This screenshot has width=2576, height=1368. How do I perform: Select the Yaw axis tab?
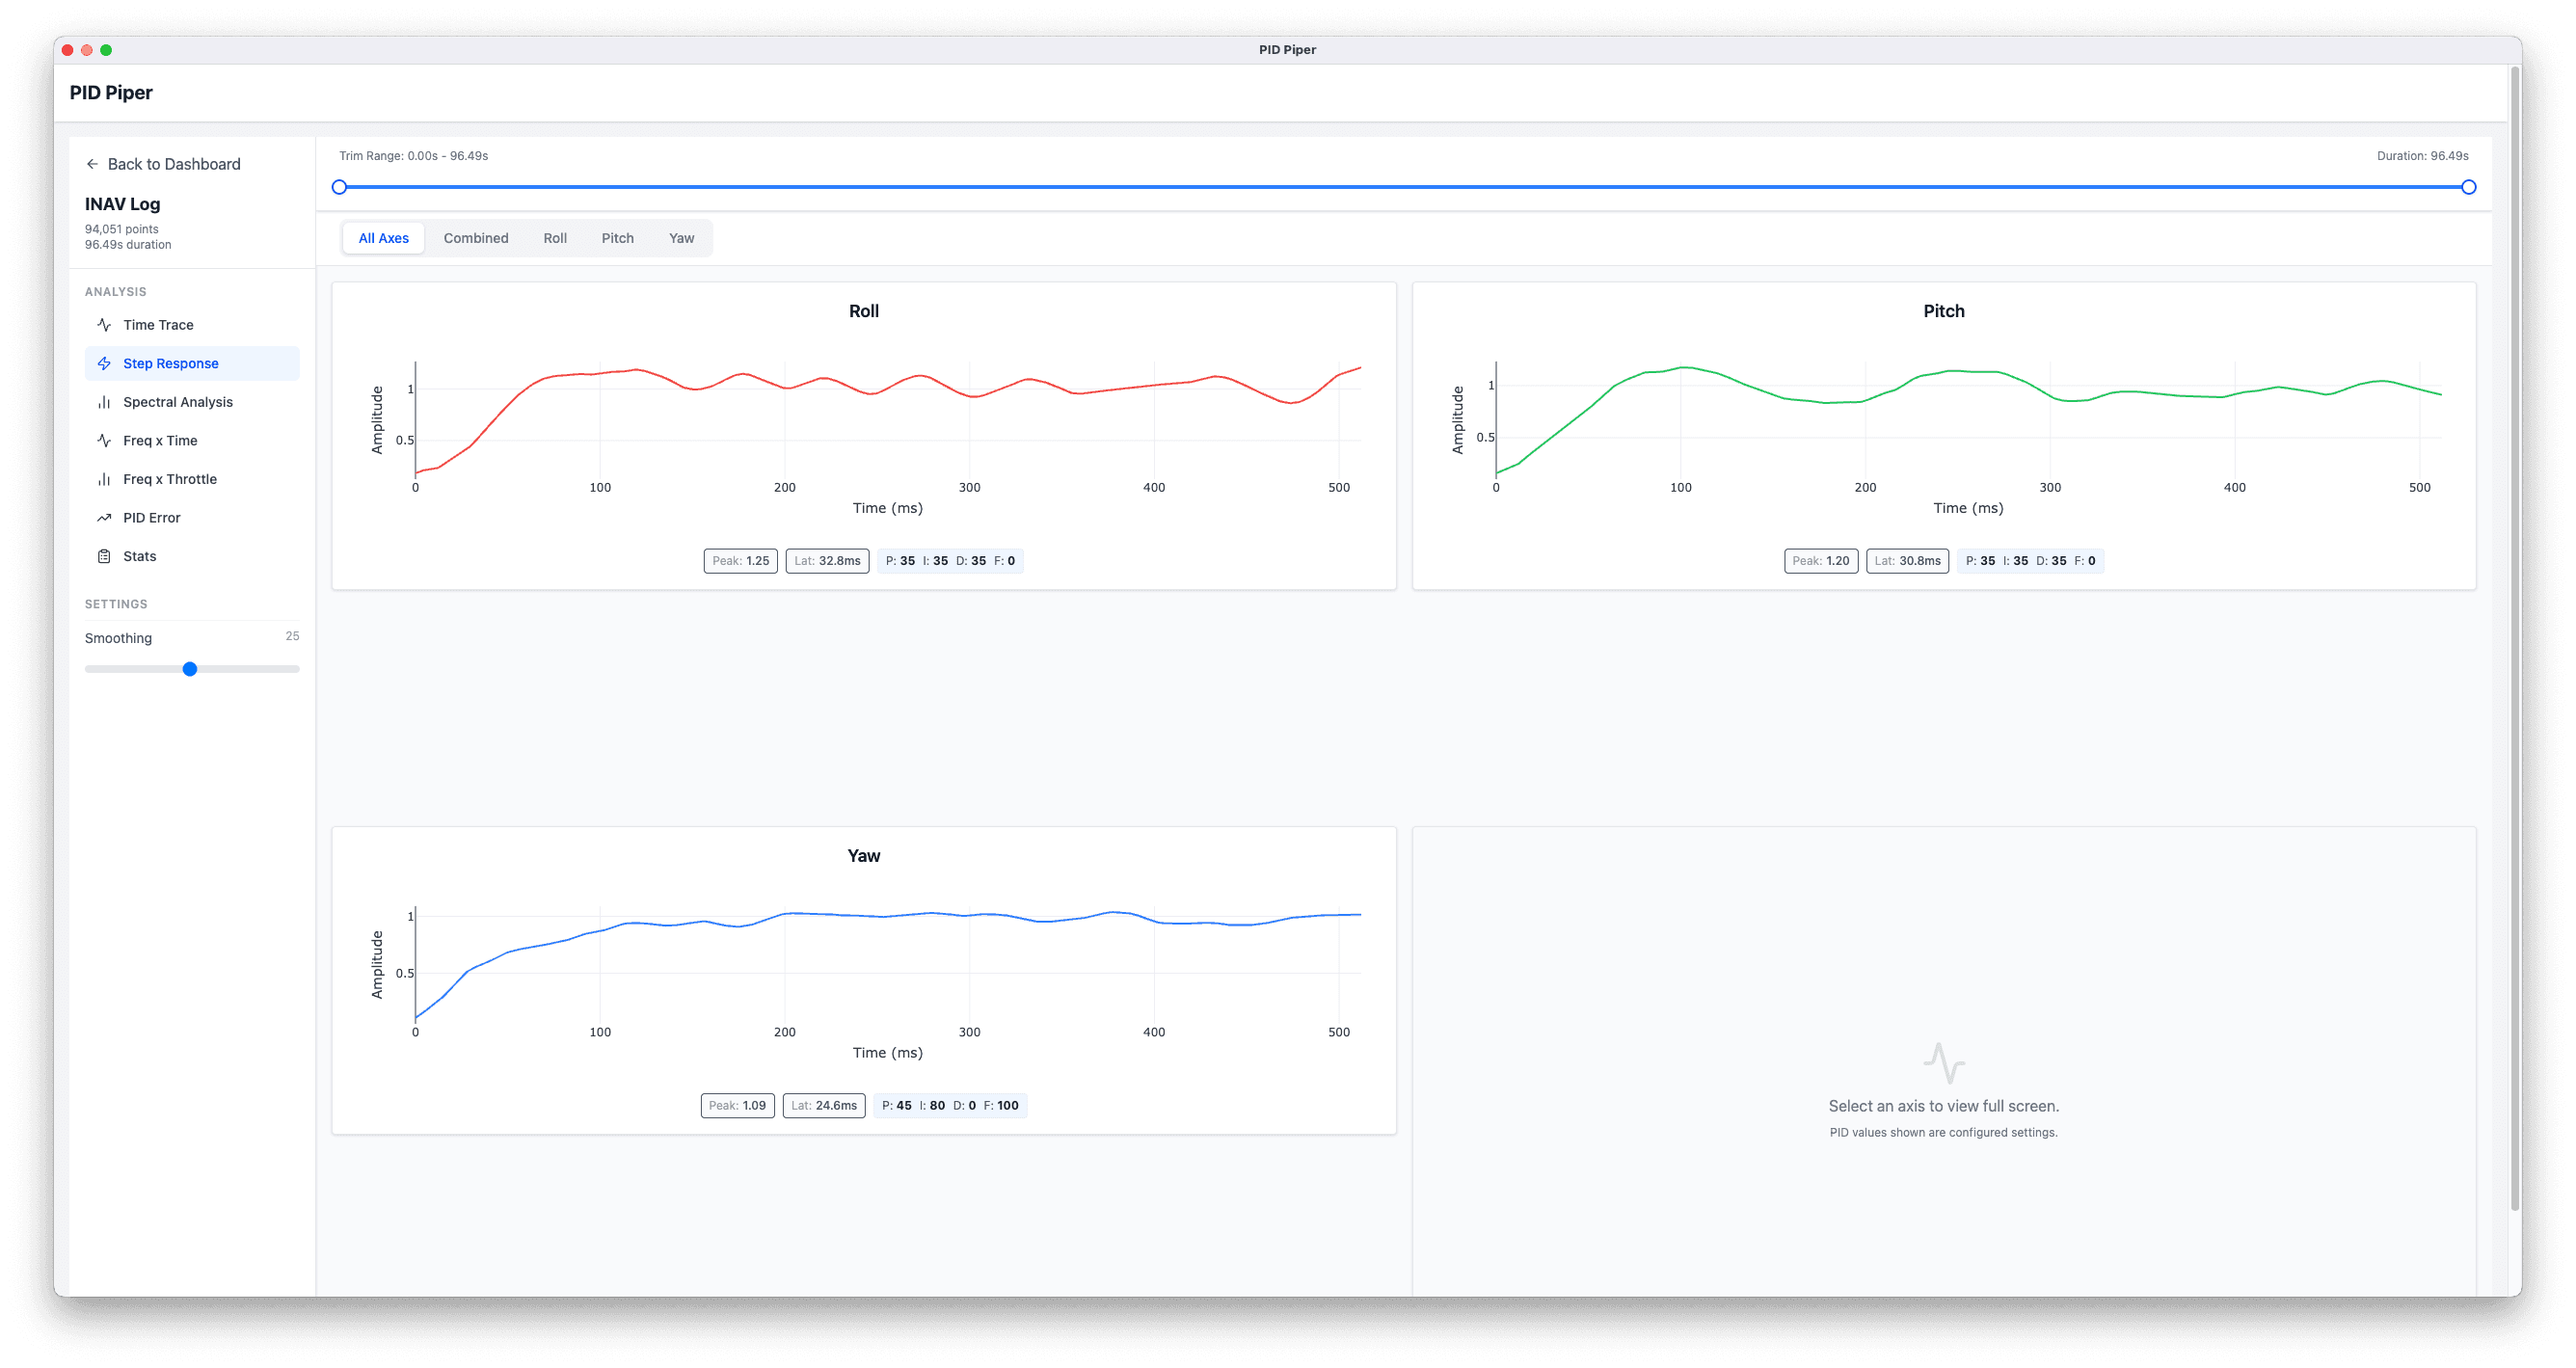click(681, 238)
